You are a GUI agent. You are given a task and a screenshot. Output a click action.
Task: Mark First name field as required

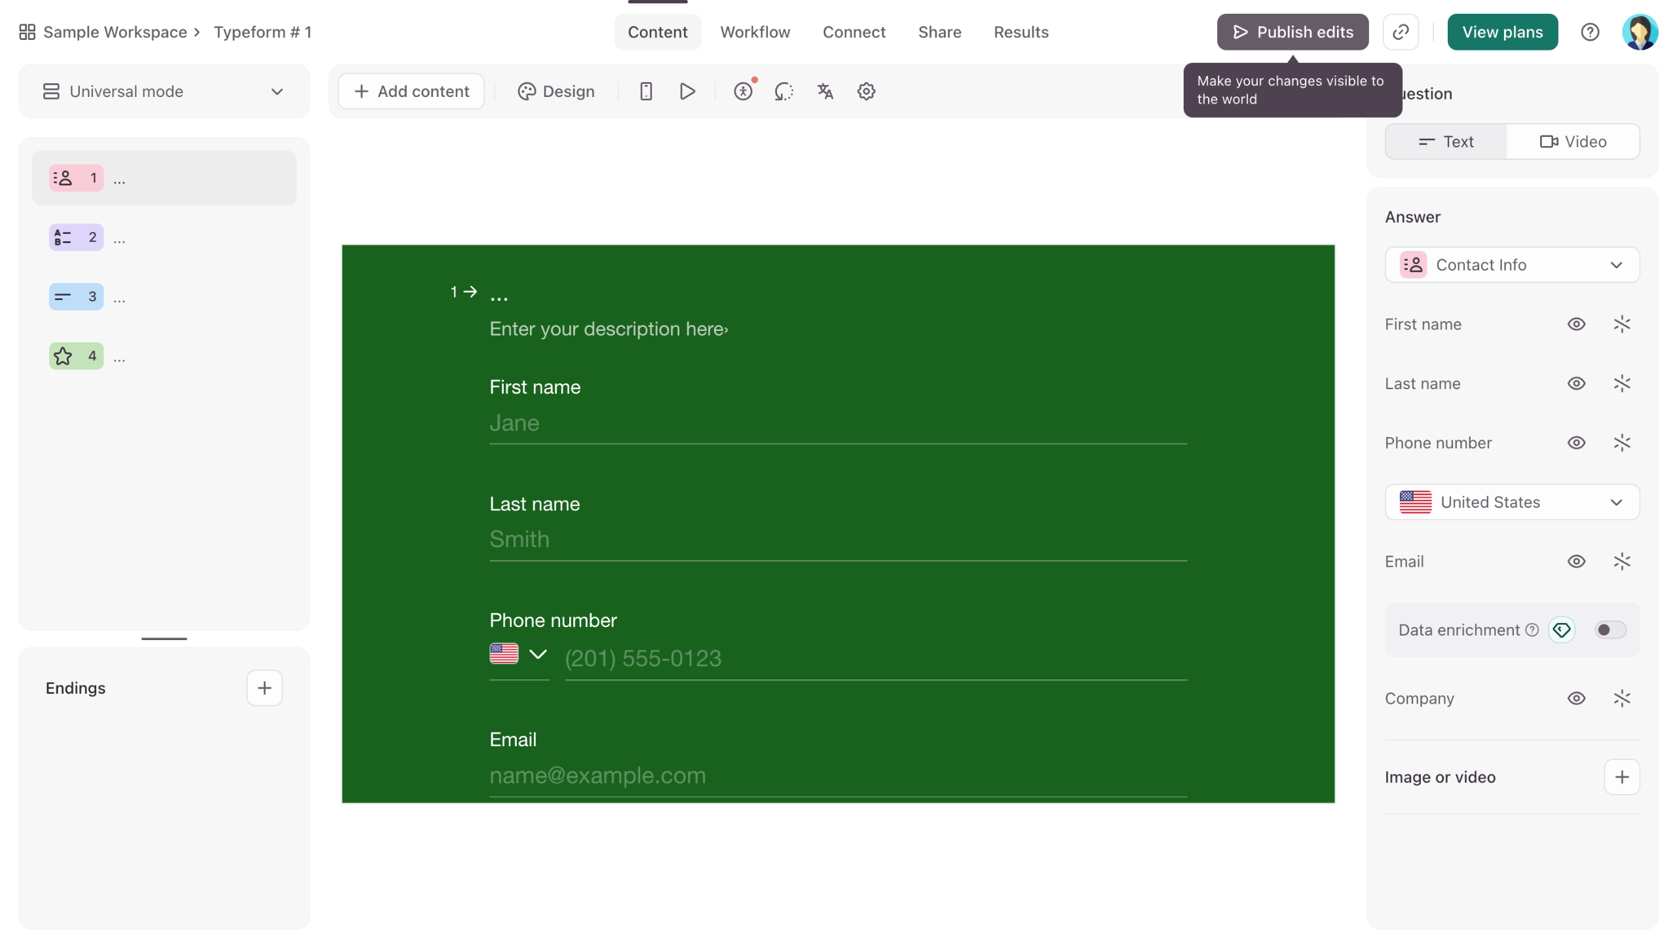point(1621,324)
